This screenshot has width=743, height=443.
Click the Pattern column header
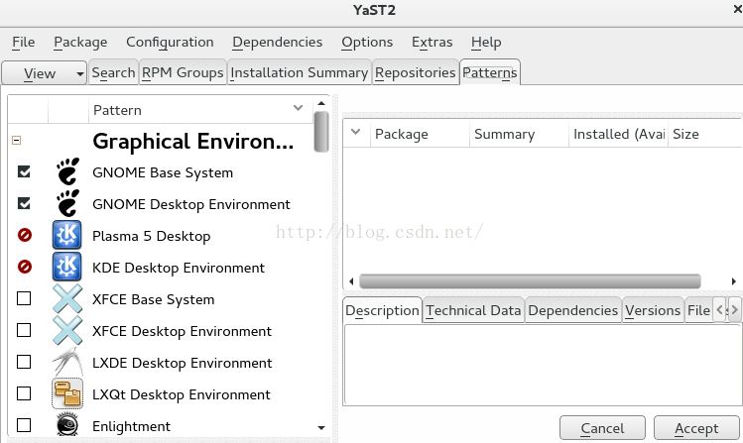click(200, 110)
